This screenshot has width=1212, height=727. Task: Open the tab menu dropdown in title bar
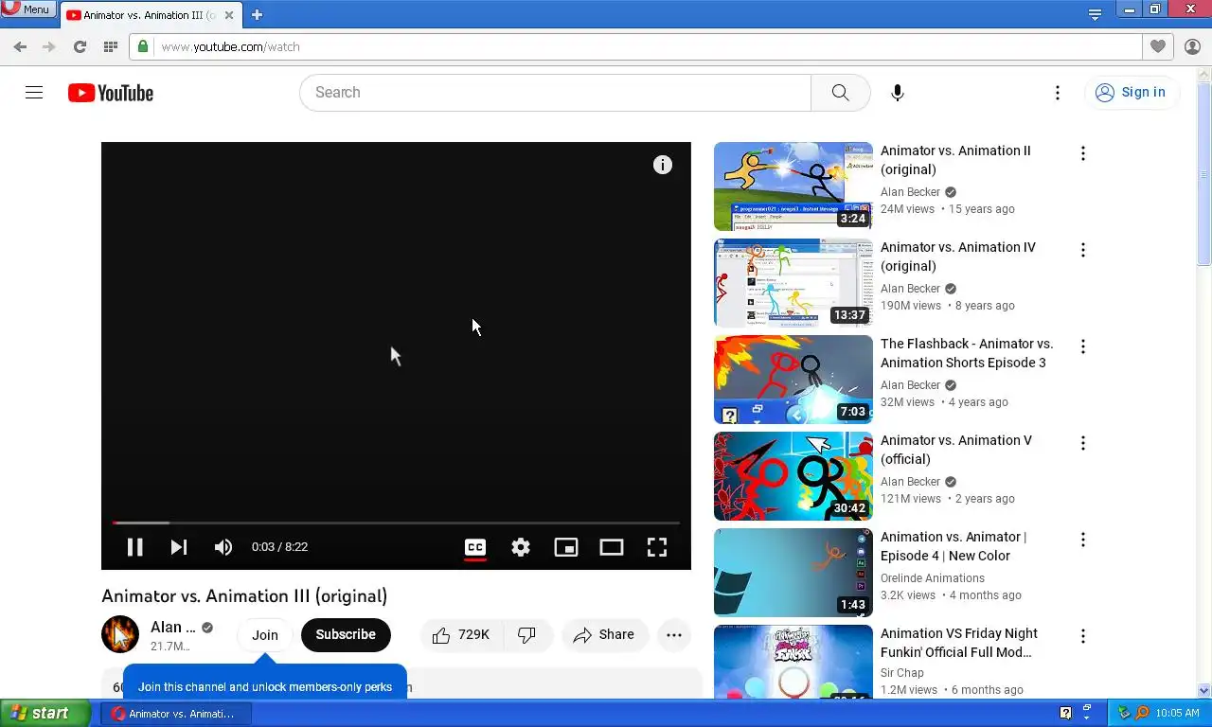[1095, 14]
